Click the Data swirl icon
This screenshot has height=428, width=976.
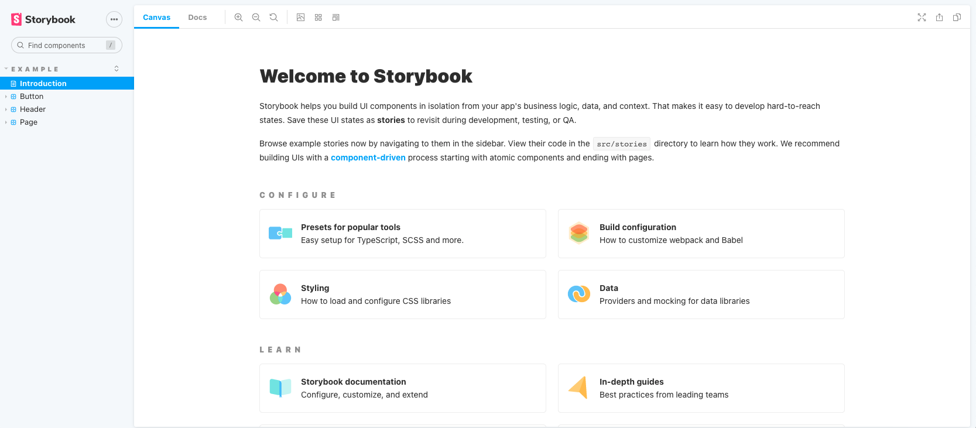click(579, 294)
